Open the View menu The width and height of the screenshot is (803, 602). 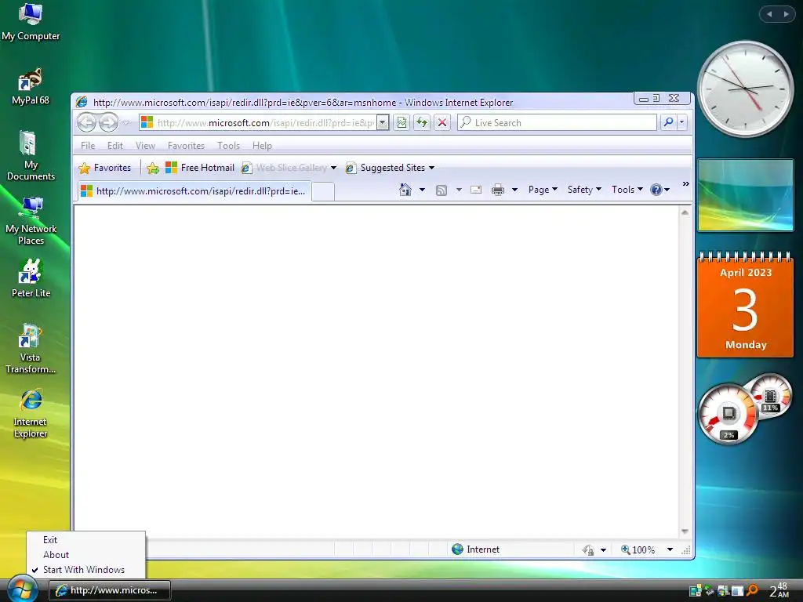tap(145, 146)
